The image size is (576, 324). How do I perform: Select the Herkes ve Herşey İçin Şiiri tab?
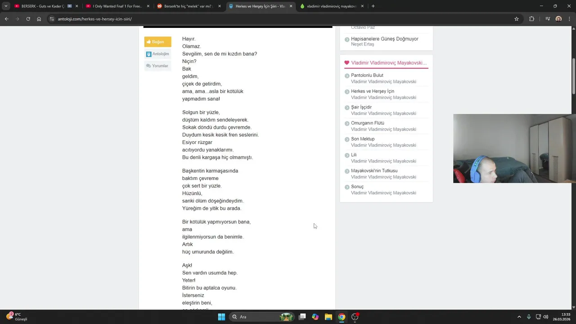260,6
